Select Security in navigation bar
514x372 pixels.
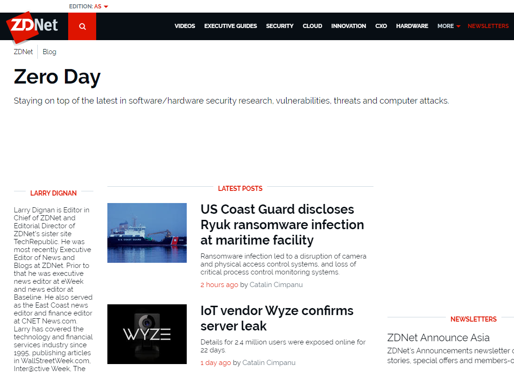pos(280,26)
